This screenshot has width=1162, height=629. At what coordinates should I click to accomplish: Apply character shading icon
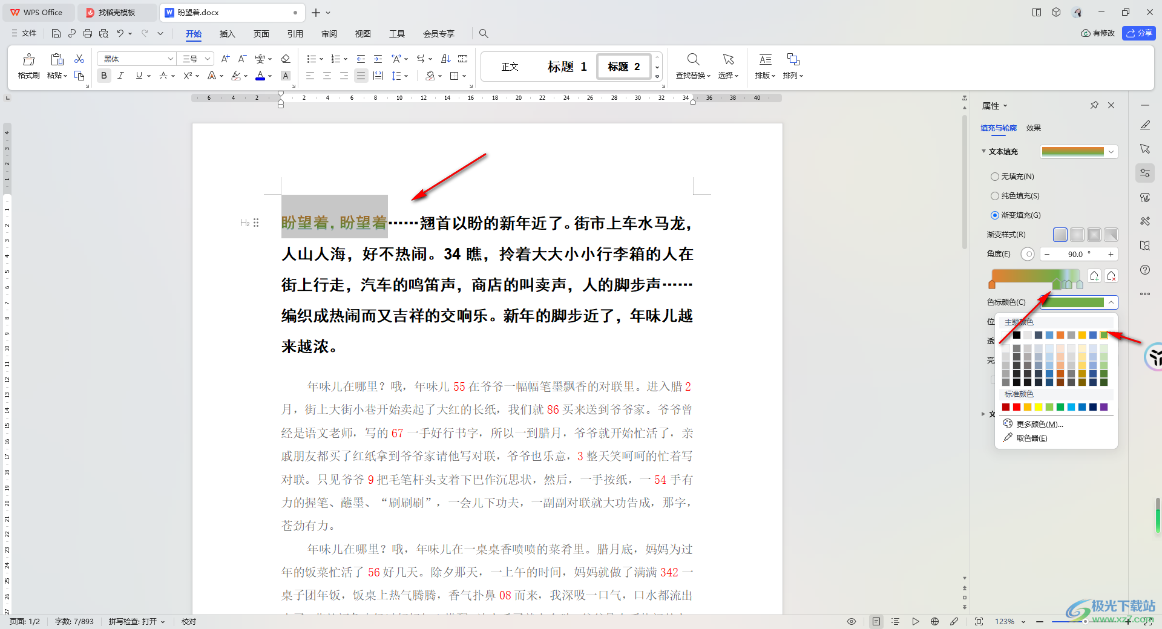tap(286, 76)
